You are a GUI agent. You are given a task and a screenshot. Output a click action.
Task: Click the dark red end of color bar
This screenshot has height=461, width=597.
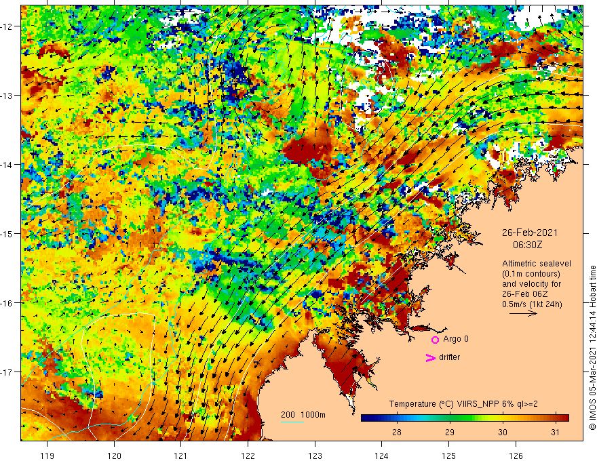[x=565, y=418]
